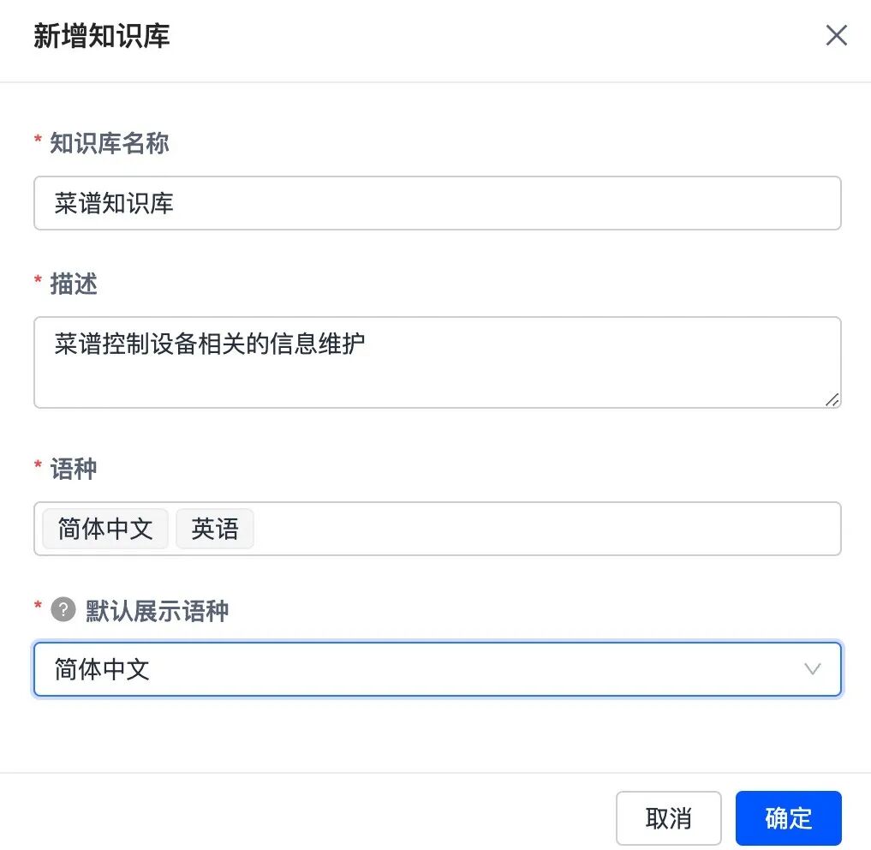Grab the resize handle of 描述 textarea
The image size is (871, 850).
click(832, 399)
